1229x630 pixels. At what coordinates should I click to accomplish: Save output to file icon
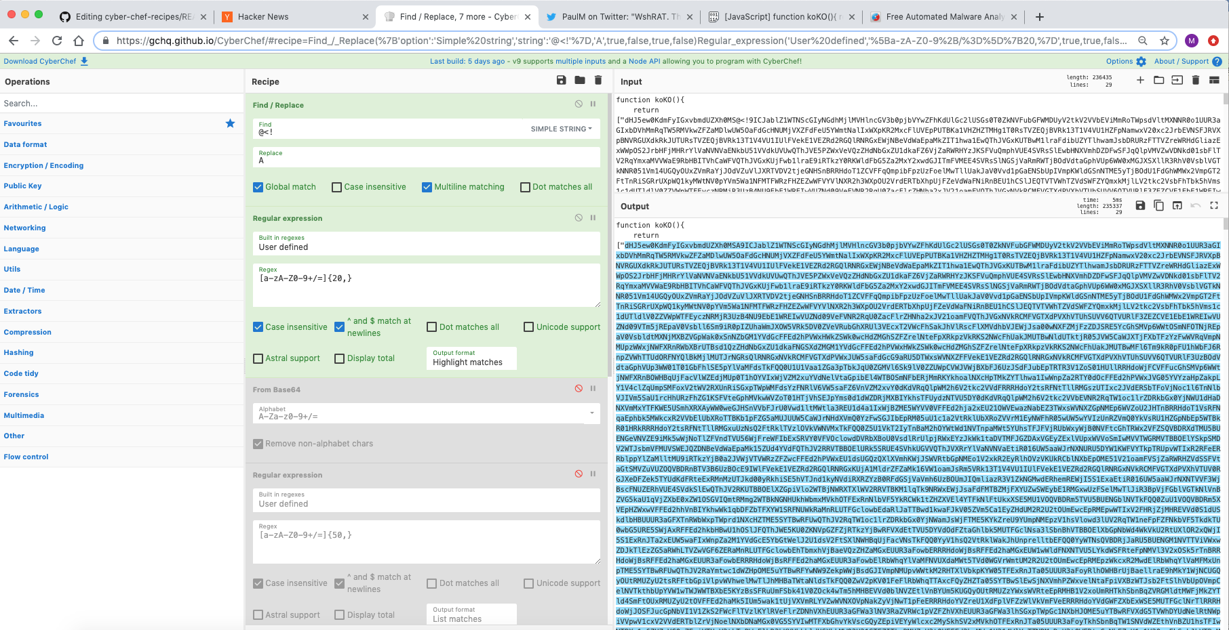click(1140, 205)
